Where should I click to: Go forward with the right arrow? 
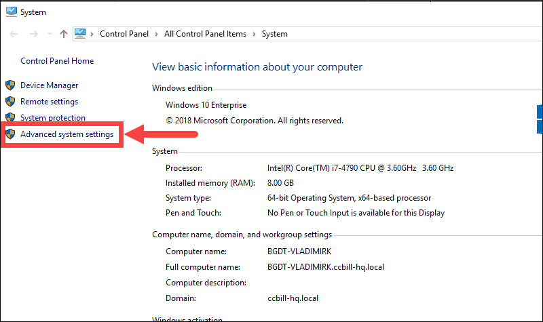pos(33,34)
